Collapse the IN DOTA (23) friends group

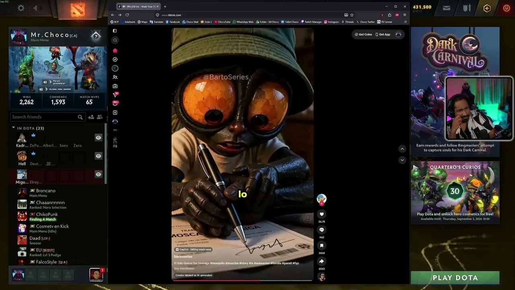[x=13, y=128]
